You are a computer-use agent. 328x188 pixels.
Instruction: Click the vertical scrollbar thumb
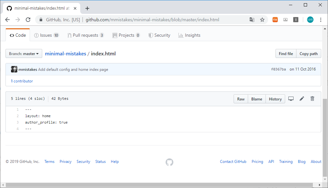click(x=325, y=137)
